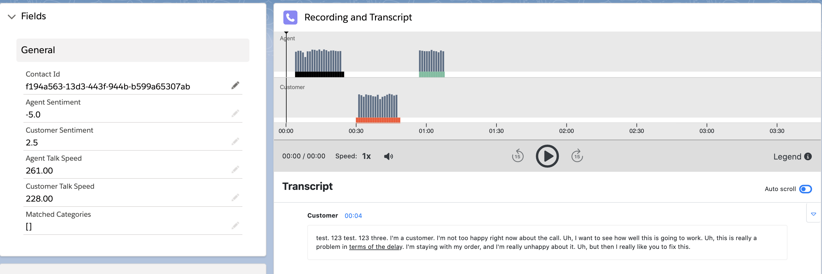The height and width of the screenshot is (274, 822).
Task: Edit Matched Categories pencil icon
Action: coord(235,226)
